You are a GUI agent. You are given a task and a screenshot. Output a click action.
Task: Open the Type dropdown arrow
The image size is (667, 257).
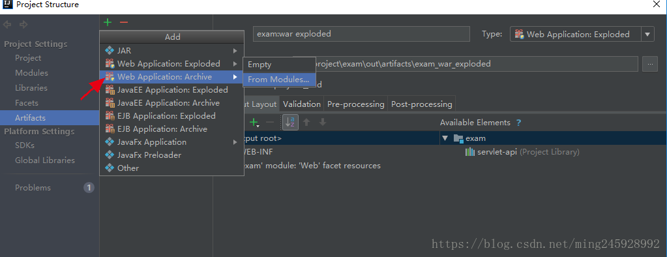pos(647,35)
